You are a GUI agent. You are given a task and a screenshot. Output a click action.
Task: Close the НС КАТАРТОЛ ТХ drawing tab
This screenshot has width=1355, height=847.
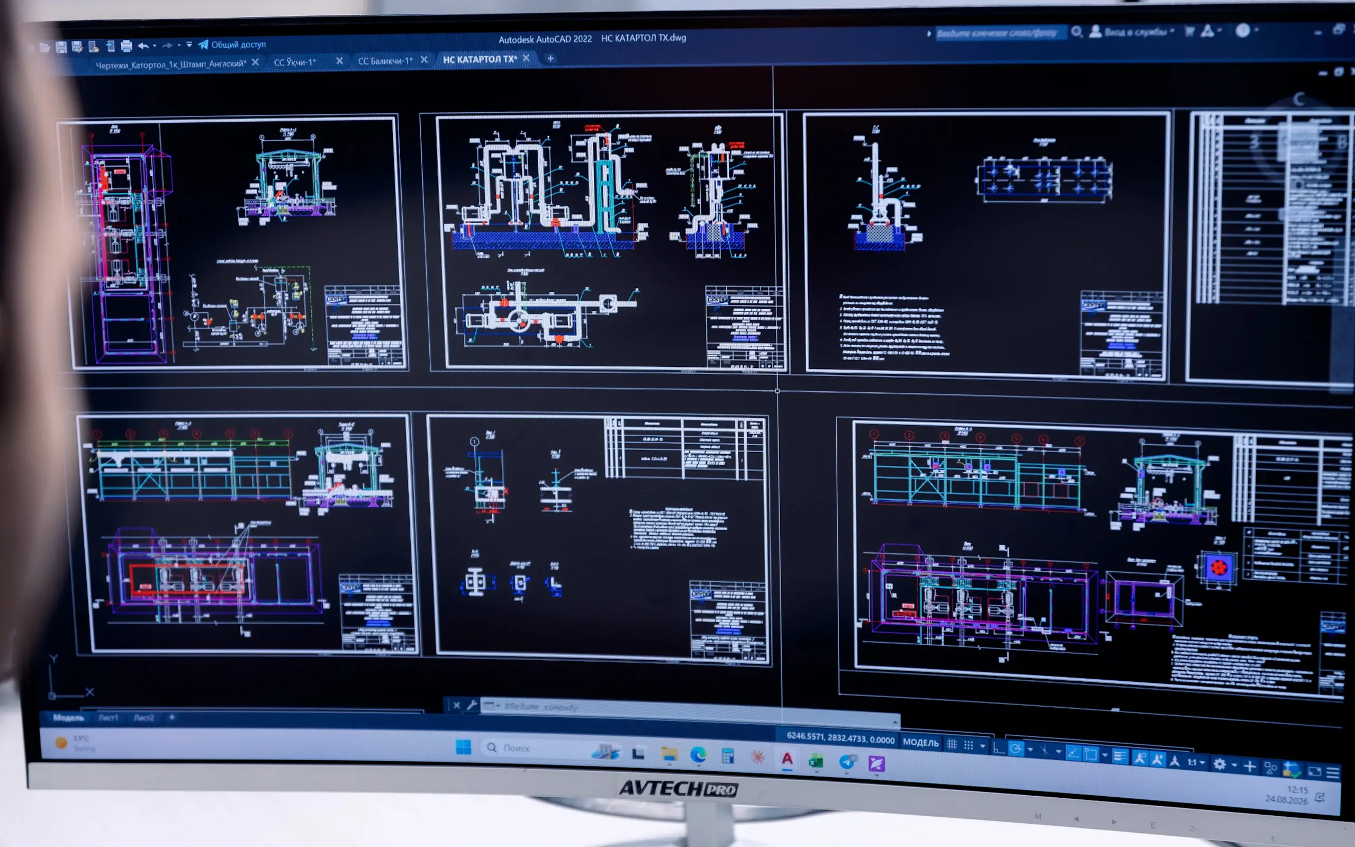point(526,58)
